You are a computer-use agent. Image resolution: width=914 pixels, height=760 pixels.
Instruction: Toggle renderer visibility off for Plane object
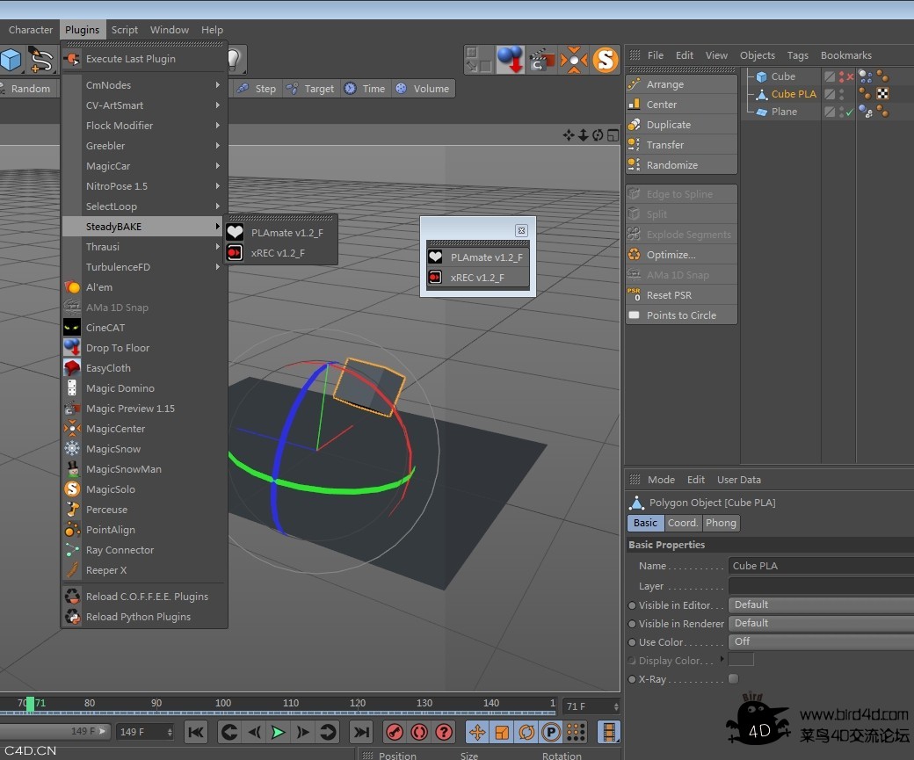point(841,115)
